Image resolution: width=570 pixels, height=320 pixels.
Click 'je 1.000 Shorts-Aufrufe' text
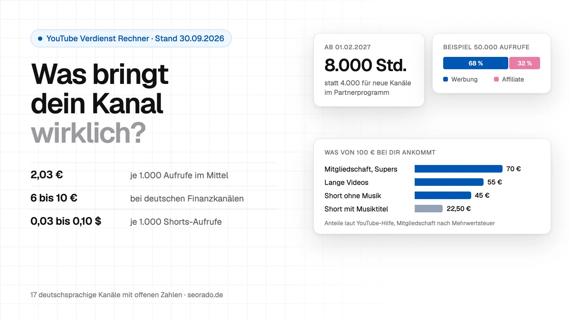[176, 221]
